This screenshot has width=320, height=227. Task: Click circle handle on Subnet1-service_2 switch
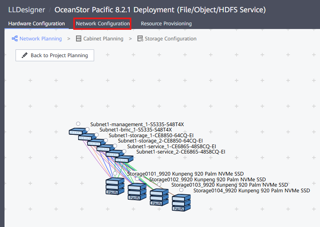click(x=124, y=151)
